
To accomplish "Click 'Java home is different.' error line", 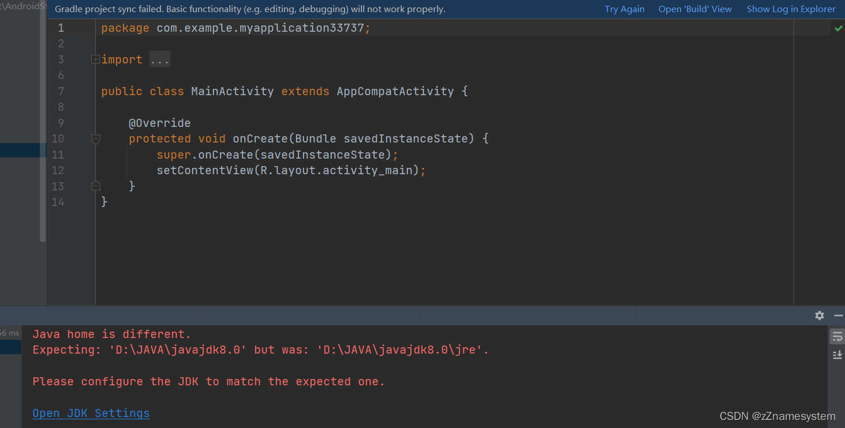I will click(111, 334).
